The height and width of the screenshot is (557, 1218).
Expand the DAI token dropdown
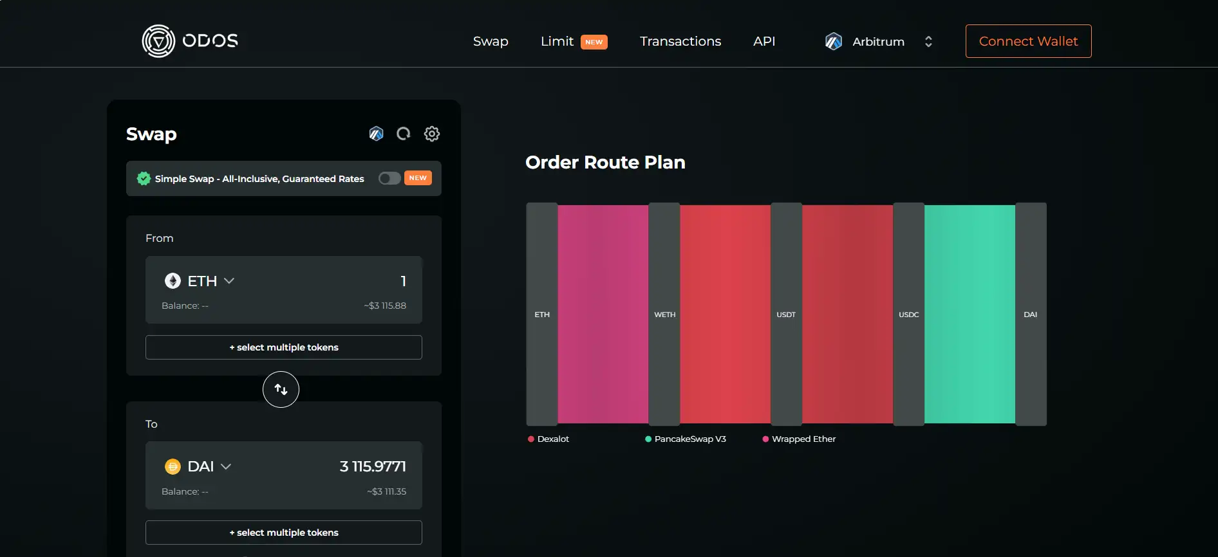[226, 466]
